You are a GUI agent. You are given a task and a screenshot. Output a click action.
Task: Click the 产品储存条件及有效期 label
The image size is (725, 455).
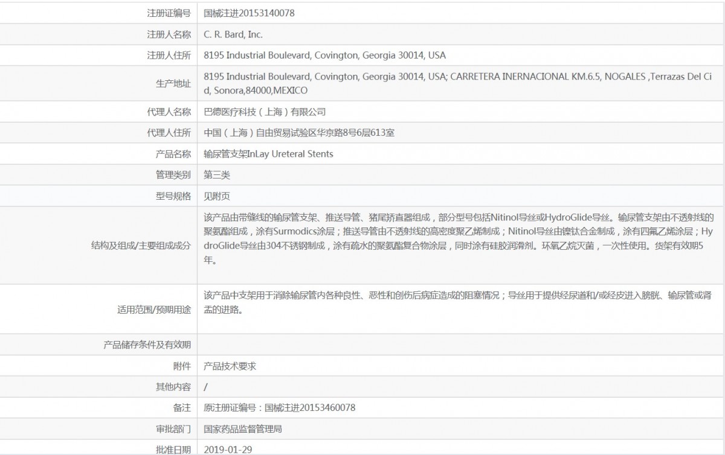[x=148, y=345]
